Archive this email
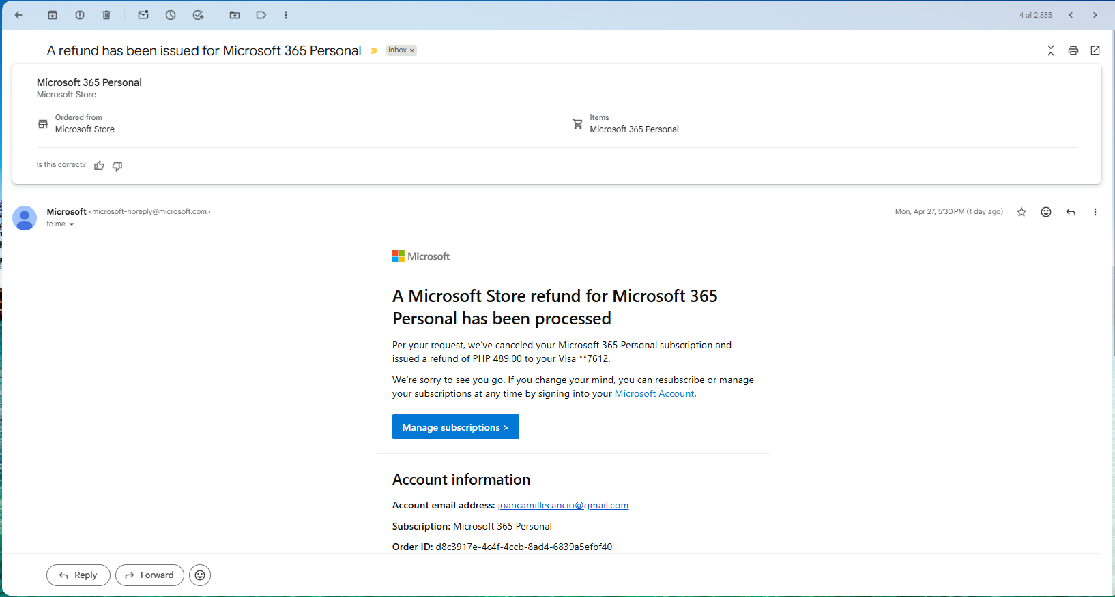This screenshot has width=1115, height=597. (53, 15)
